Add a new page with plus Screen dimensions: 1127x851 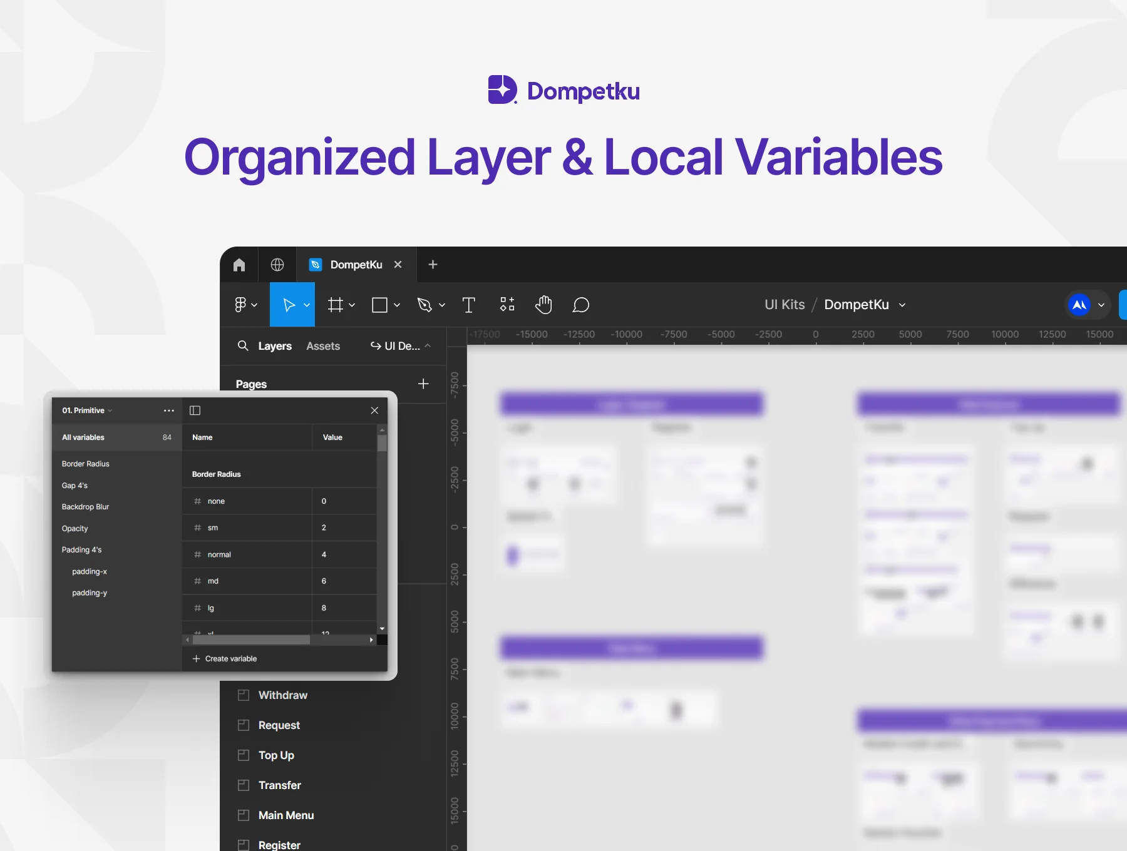click(423, 384)
